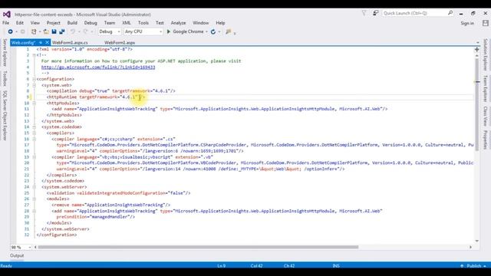Click the account avatar icon near Sign in
Image resolution: width=491 pixels, height=276 pixels.
(486, 23)
